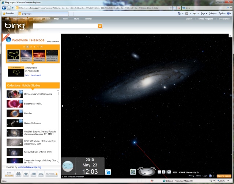Open the Videos tab in Bing menu
The width and height of the screenshot is (234, 184).
tap(26, 19)
